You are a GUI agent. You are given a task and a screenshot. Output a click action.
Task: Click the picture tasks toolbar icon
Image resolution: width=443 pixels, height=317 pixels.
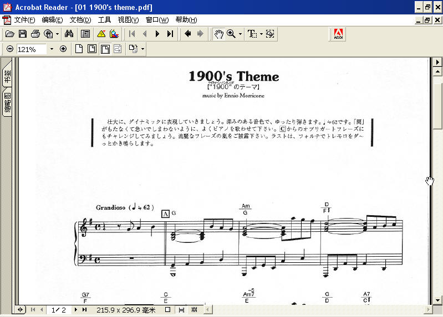(x=114, y=34)
